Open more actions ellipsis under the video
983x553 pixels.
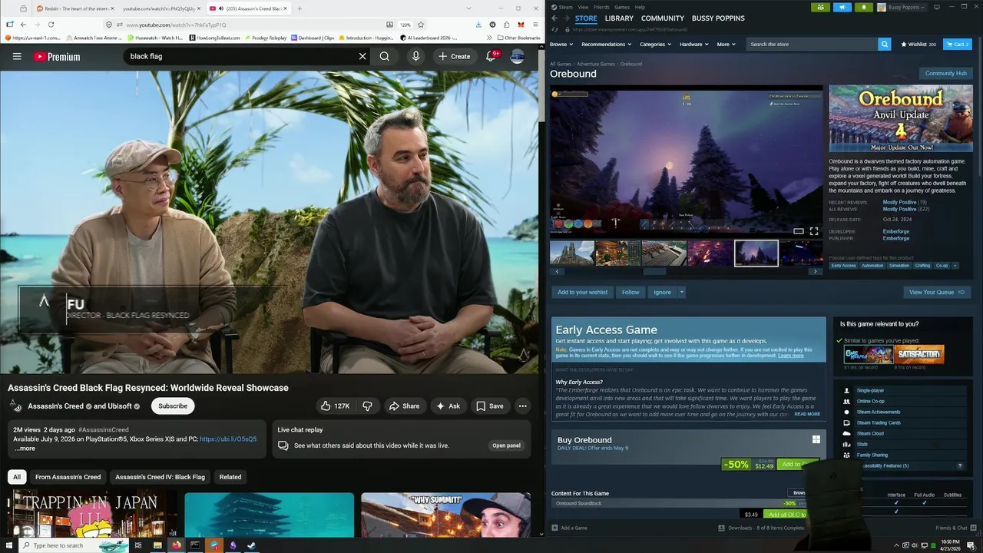click(522, 406)
